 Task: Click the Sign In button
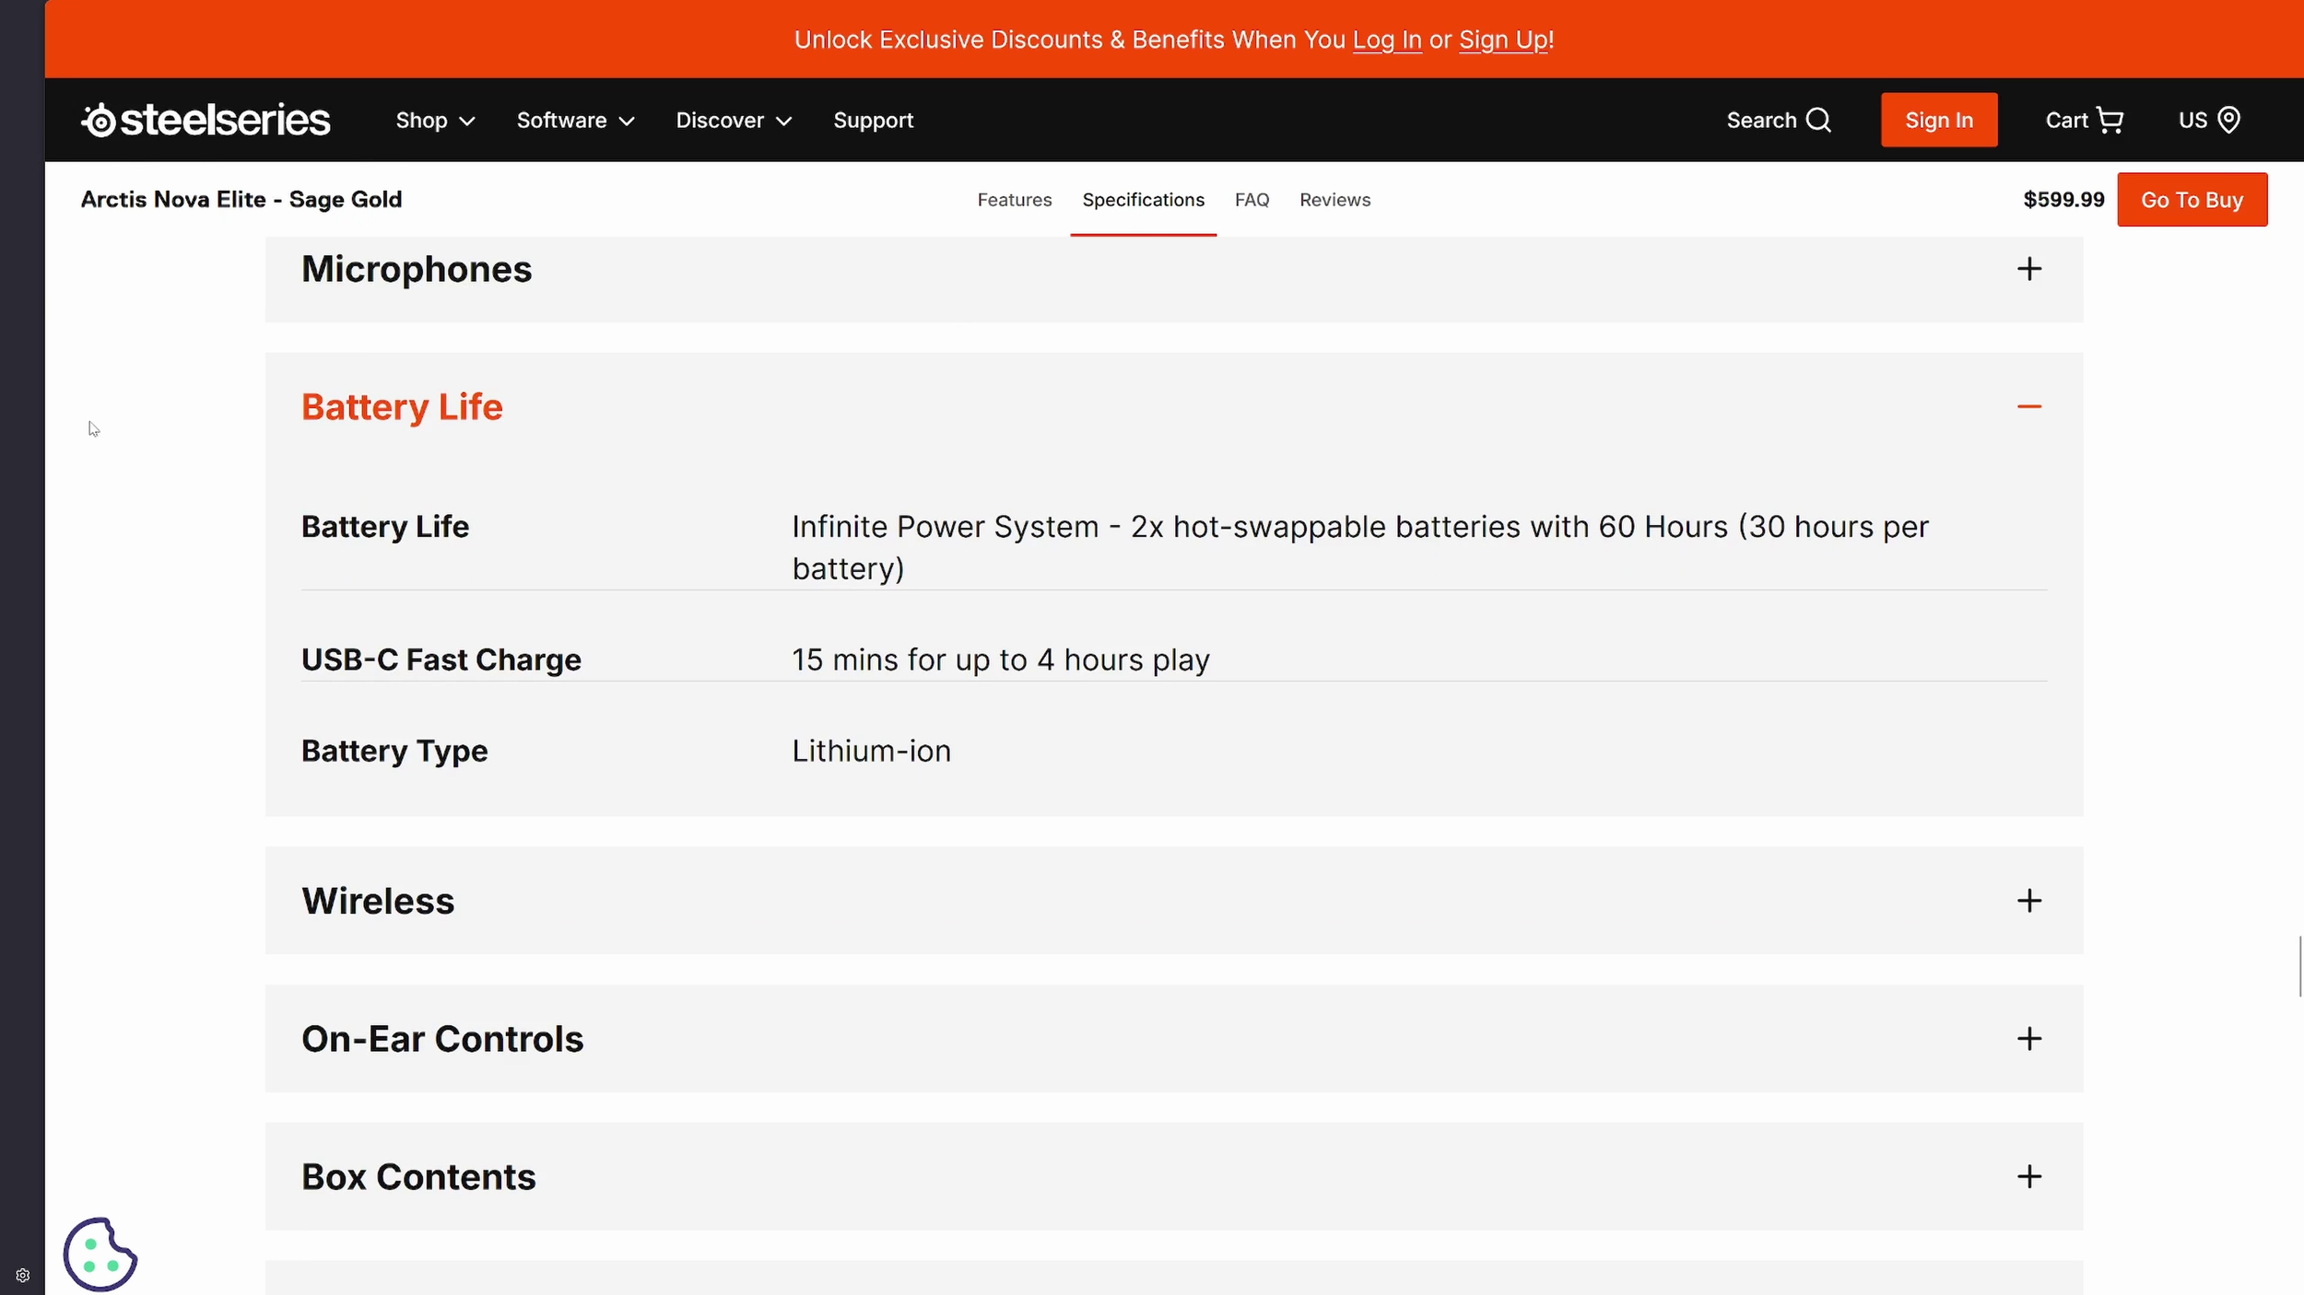pos(1939,120)
